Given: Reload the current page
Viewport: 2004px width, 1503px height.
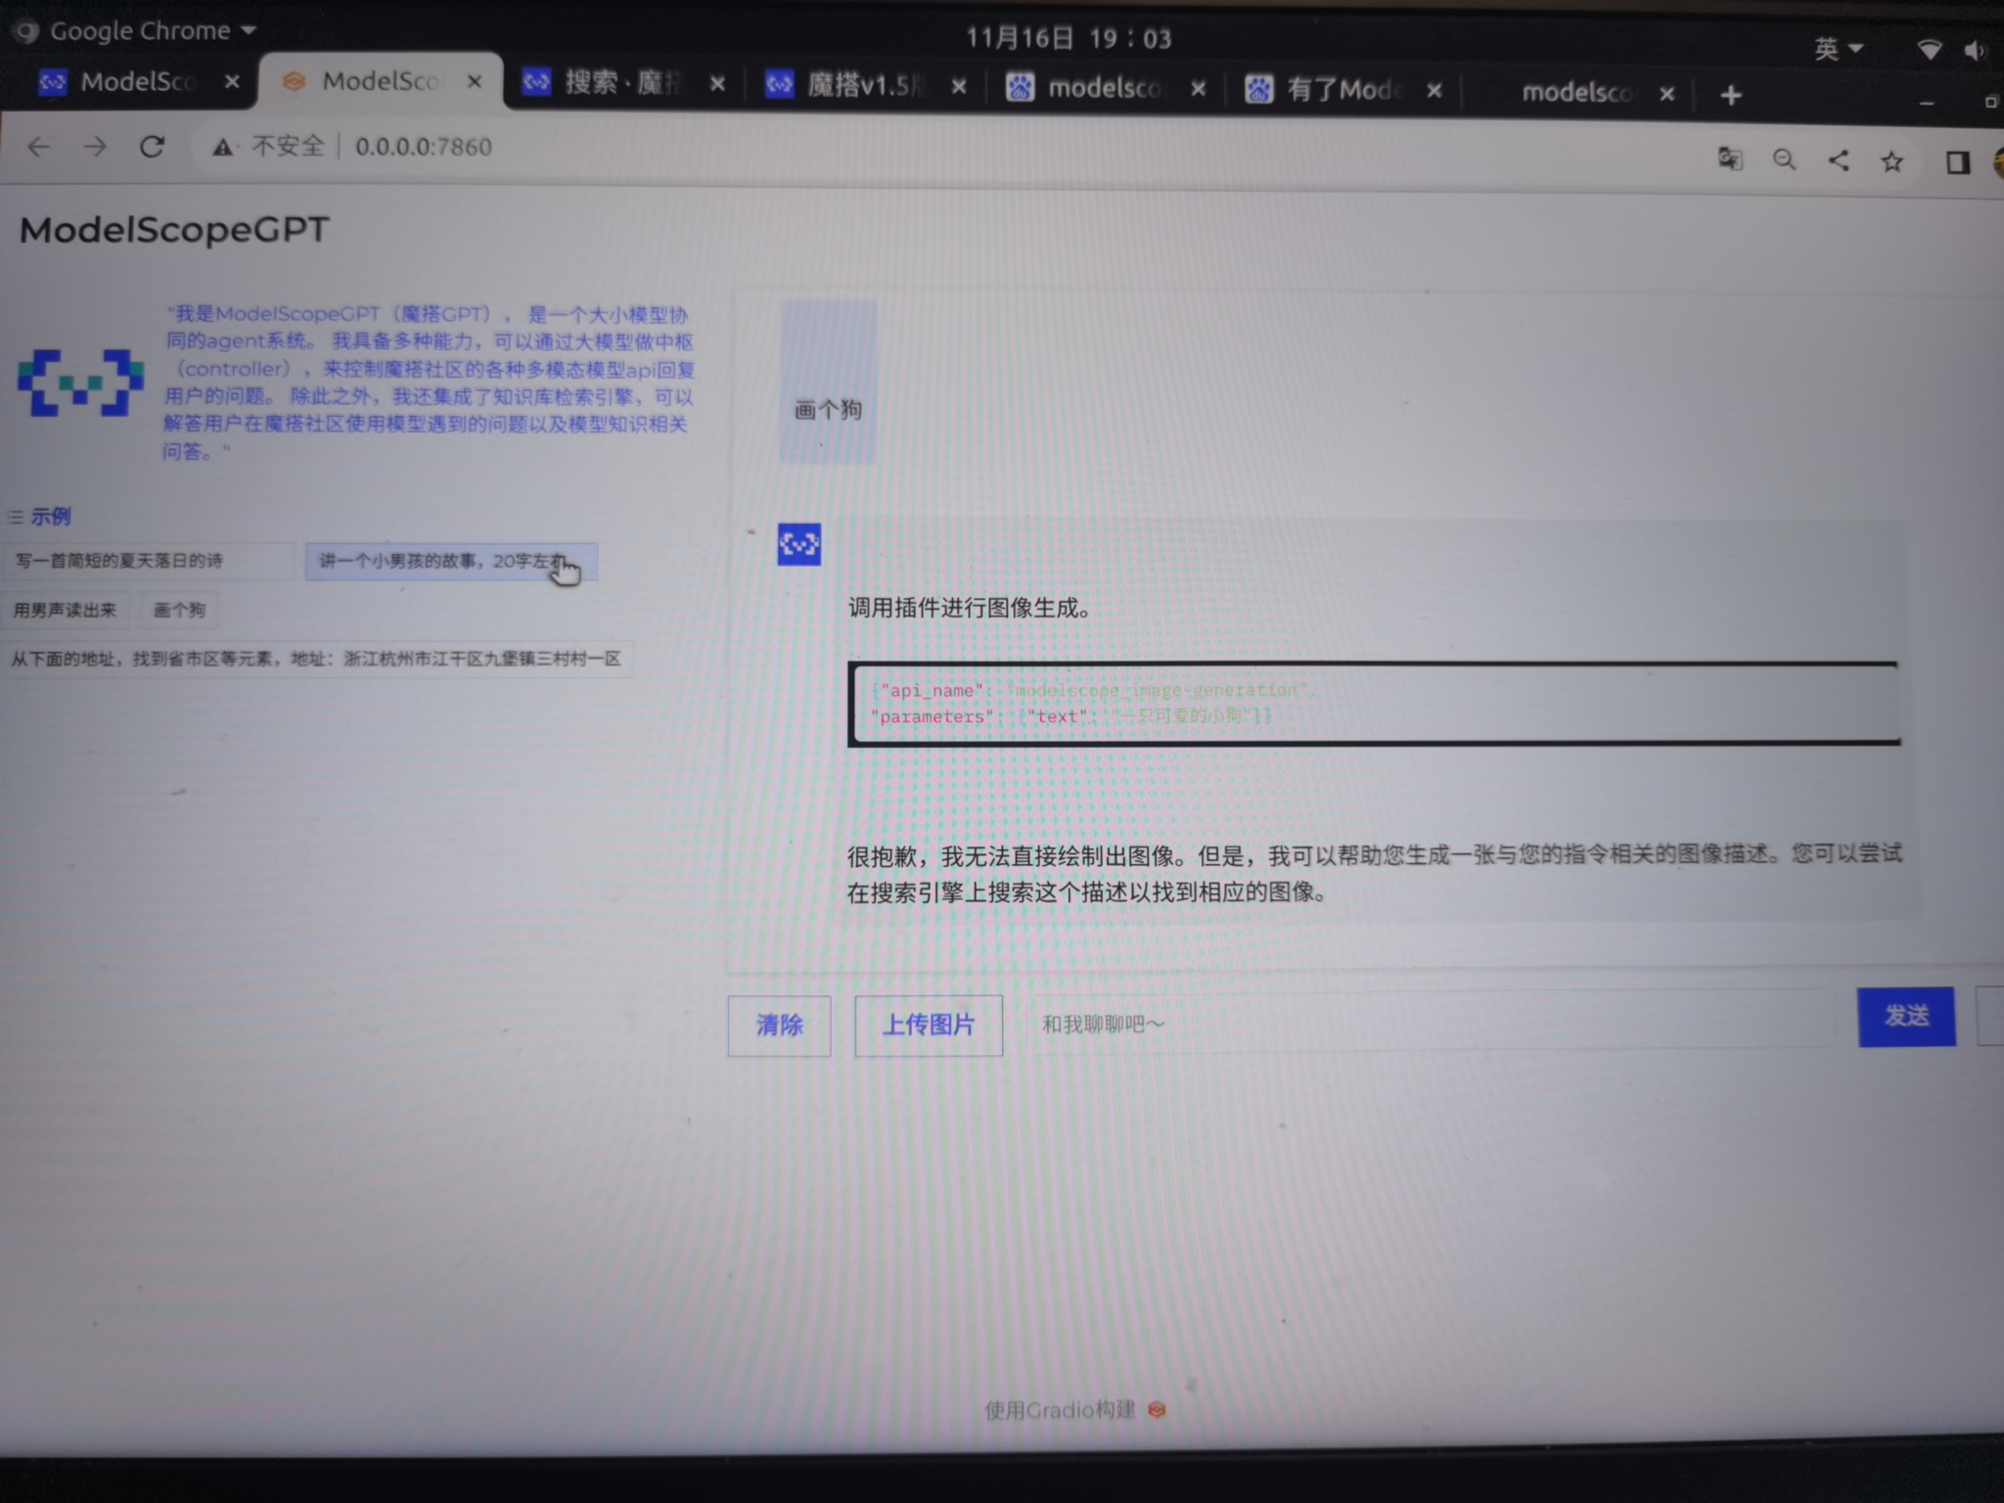Looking at the screenshot, I should click(x=152, y=147).
